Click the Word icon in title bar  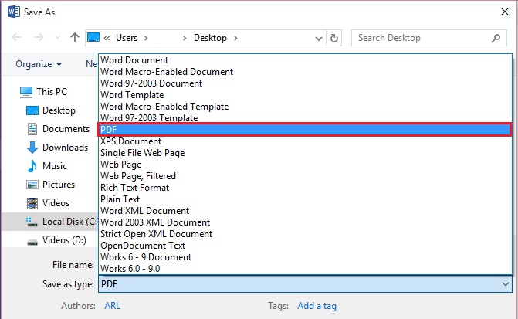(x=14, y=12)
